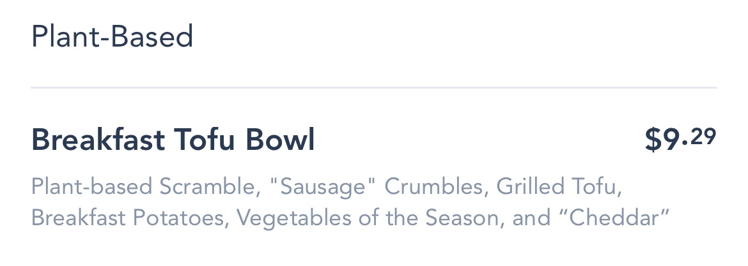748x266 pixels.
Task: Click the second line of the item description
Action: coord(349,218)
